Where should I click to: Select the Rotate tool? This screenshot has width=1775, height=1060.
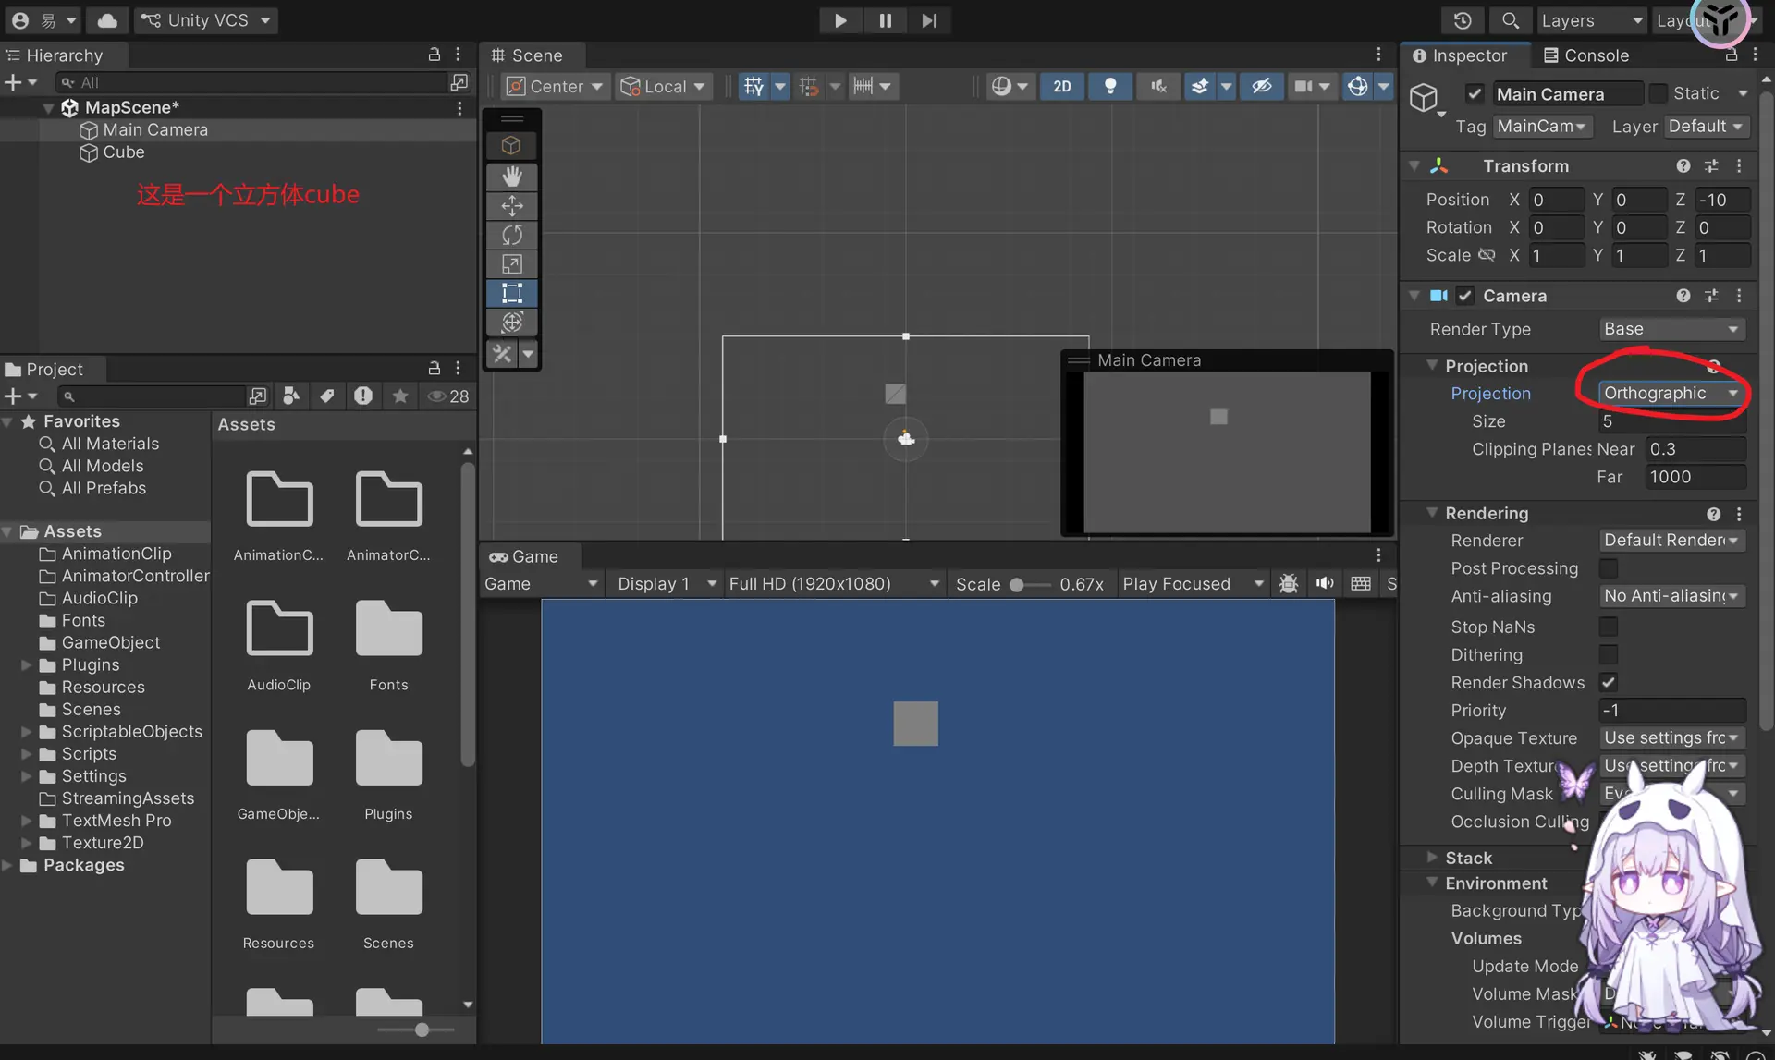click(x=511, y=235)
